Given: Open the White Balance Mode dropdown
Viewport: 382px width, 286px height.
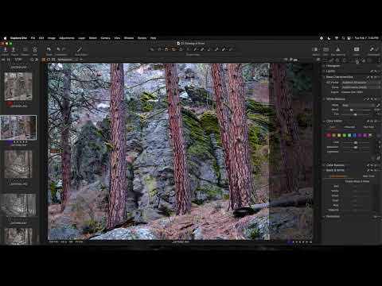Looking at the screenshot, I should point(358,105).
